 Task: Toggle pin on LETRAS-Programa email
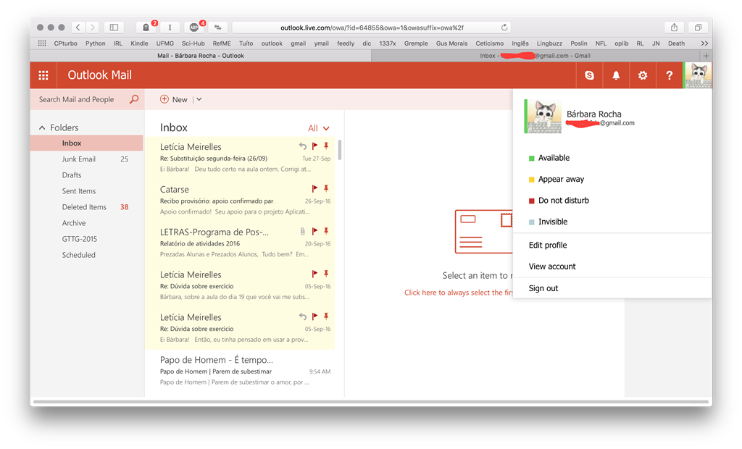[326, 231]
